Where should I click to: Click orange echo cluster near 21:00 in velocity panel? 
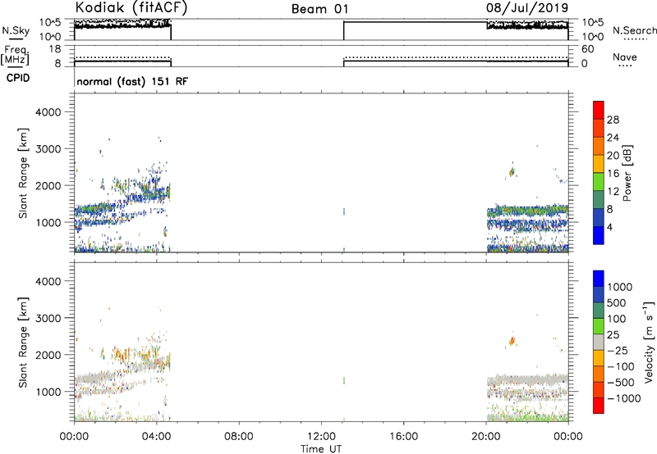512,341
